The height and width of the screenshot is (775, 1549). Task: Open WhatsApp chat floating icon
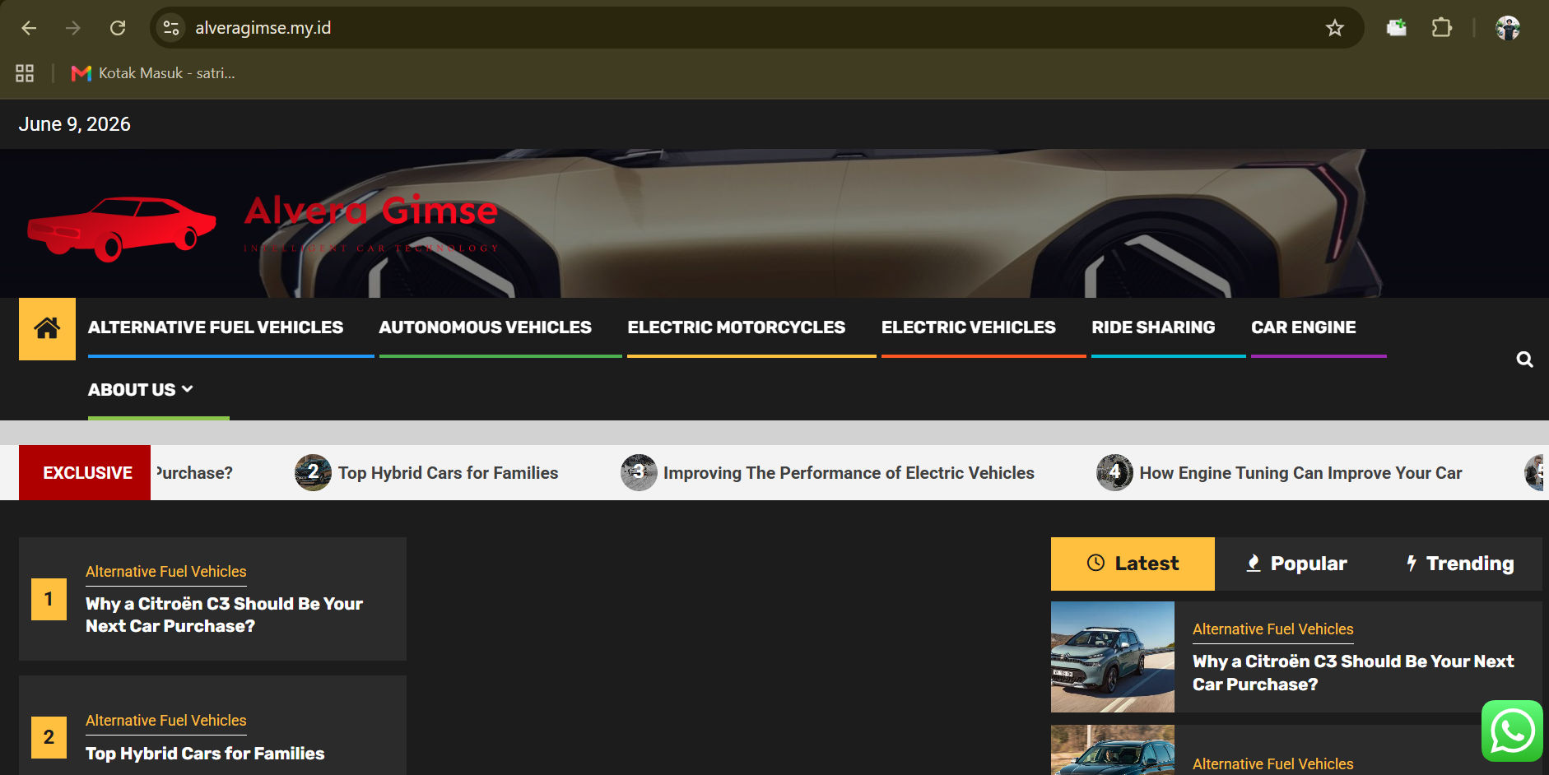[1512, 731]
